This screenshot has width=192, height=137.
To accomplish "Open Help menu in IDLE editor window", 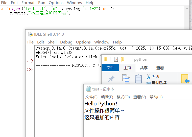I will pyautogui.click(x=90, y=3).
